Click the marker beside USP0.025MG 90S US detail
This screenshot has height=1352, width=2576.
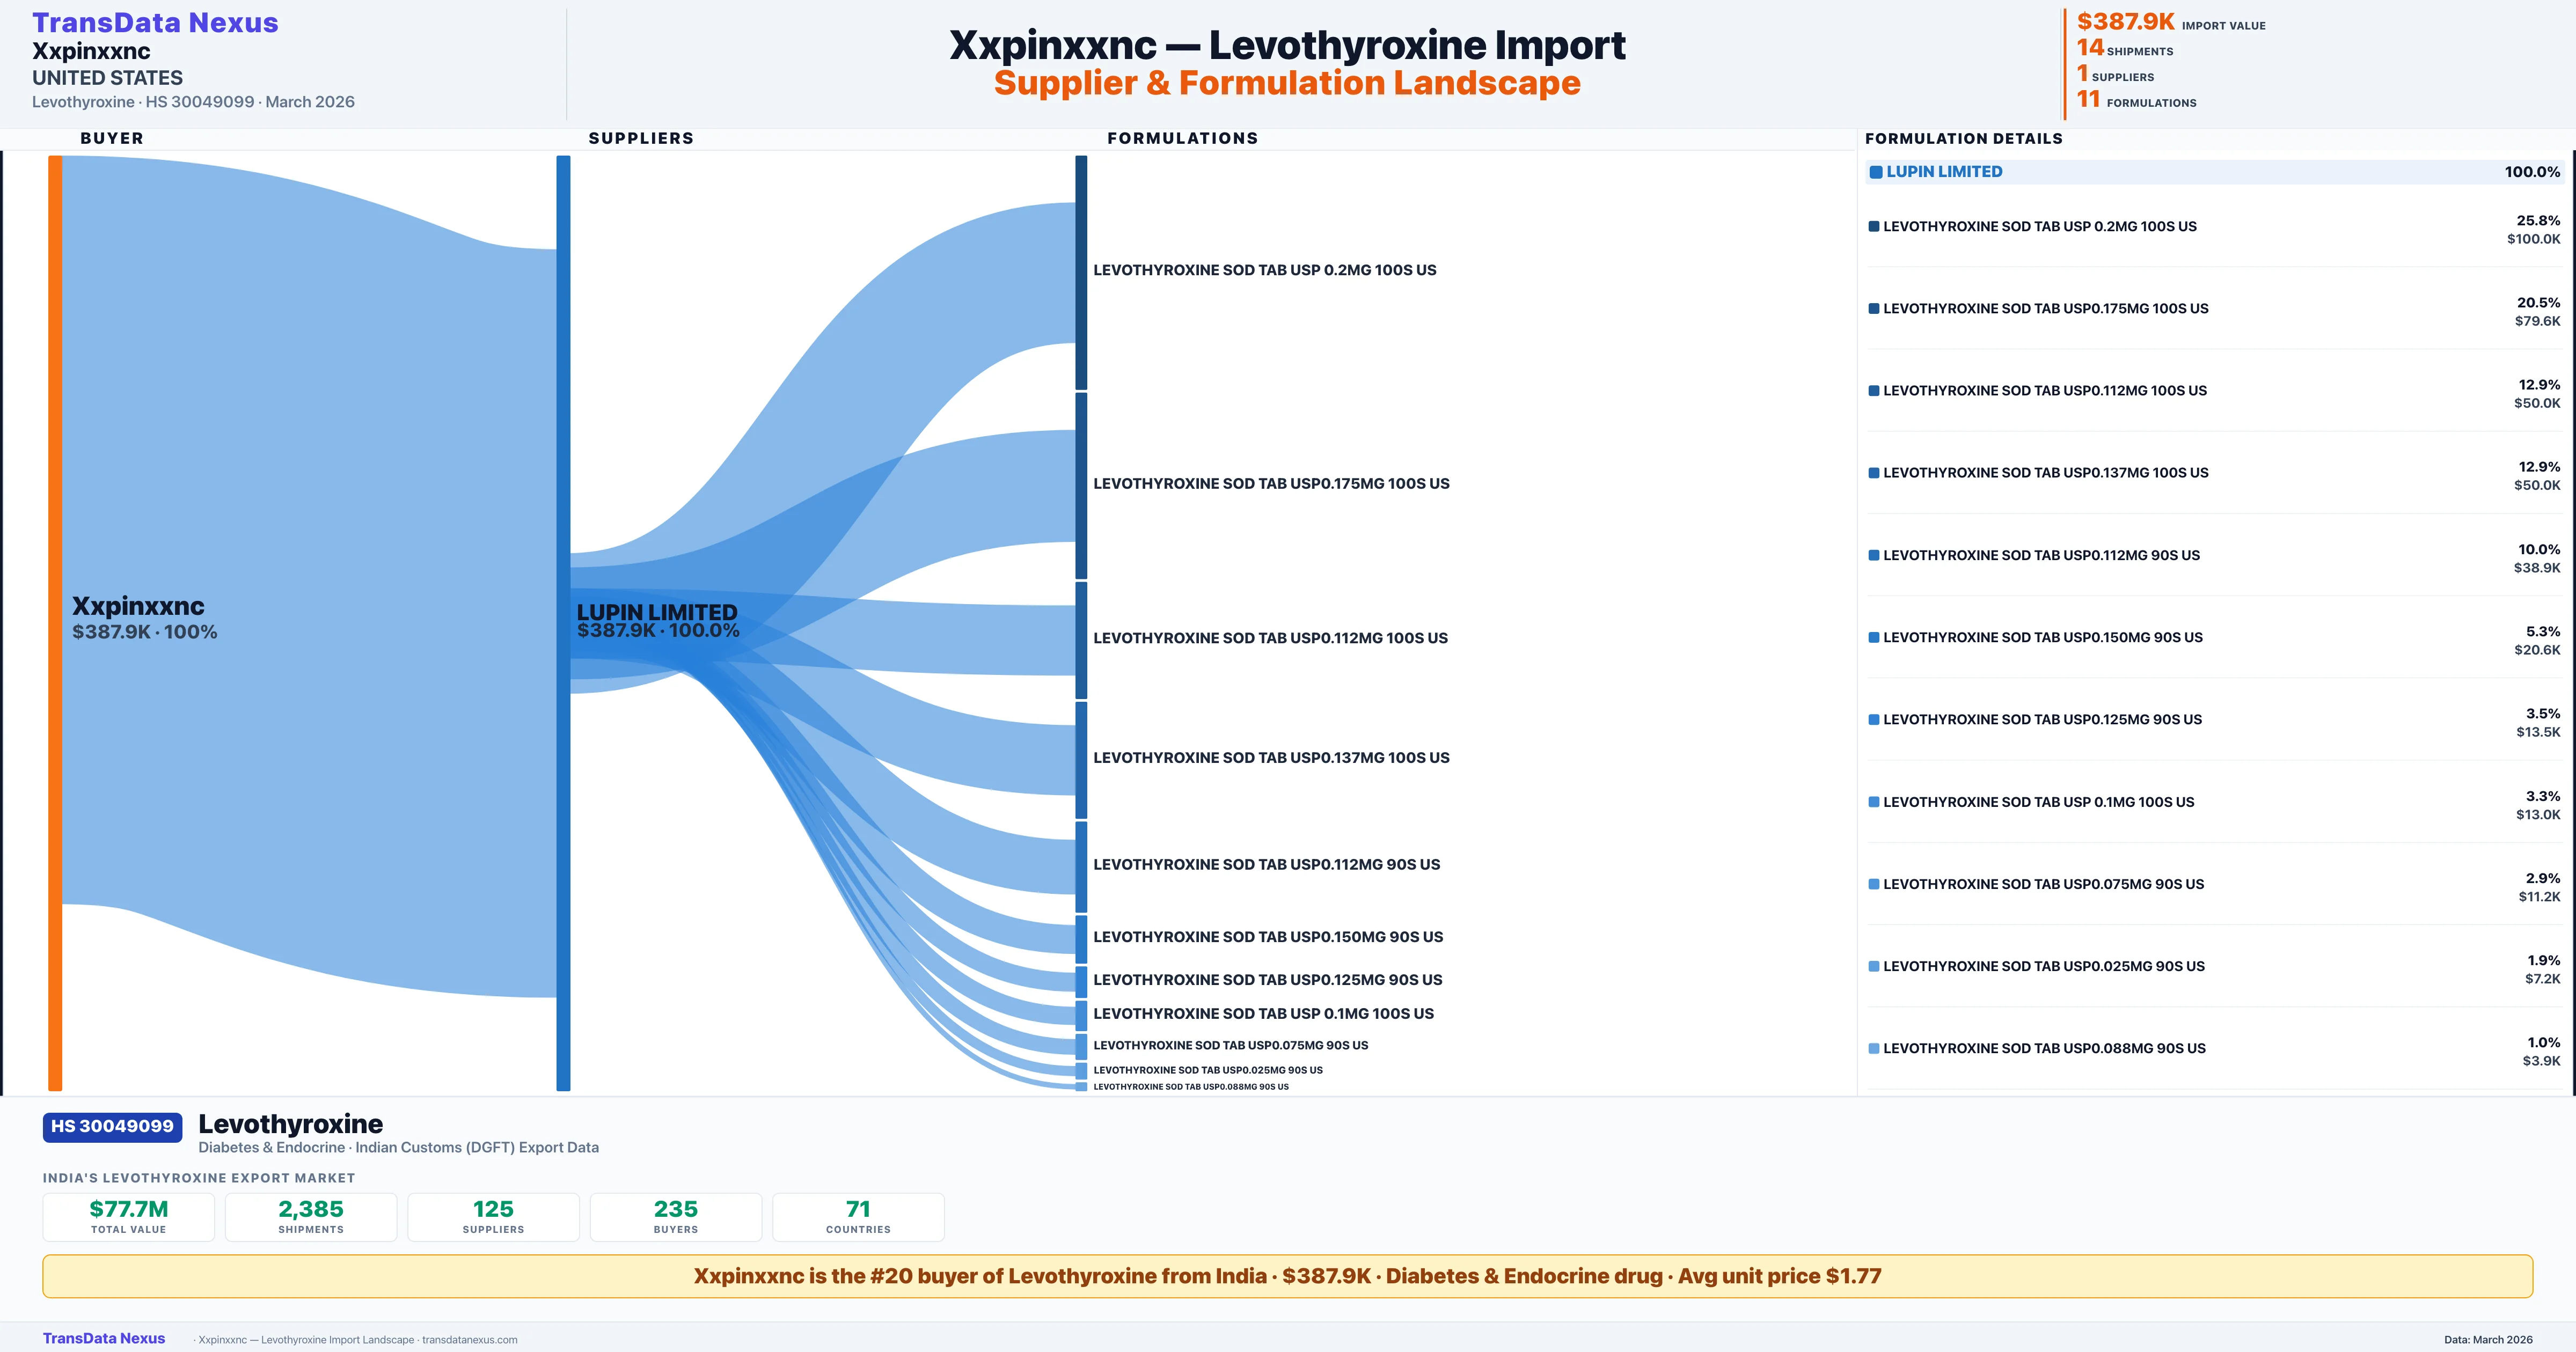pos(1874,966)
